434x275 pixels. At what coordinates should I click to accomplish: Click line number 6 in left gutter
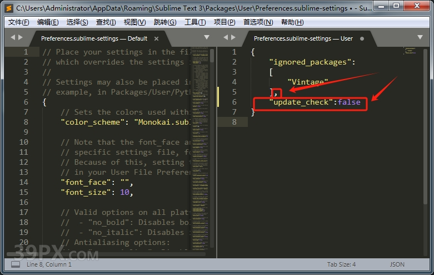(26, 102)
